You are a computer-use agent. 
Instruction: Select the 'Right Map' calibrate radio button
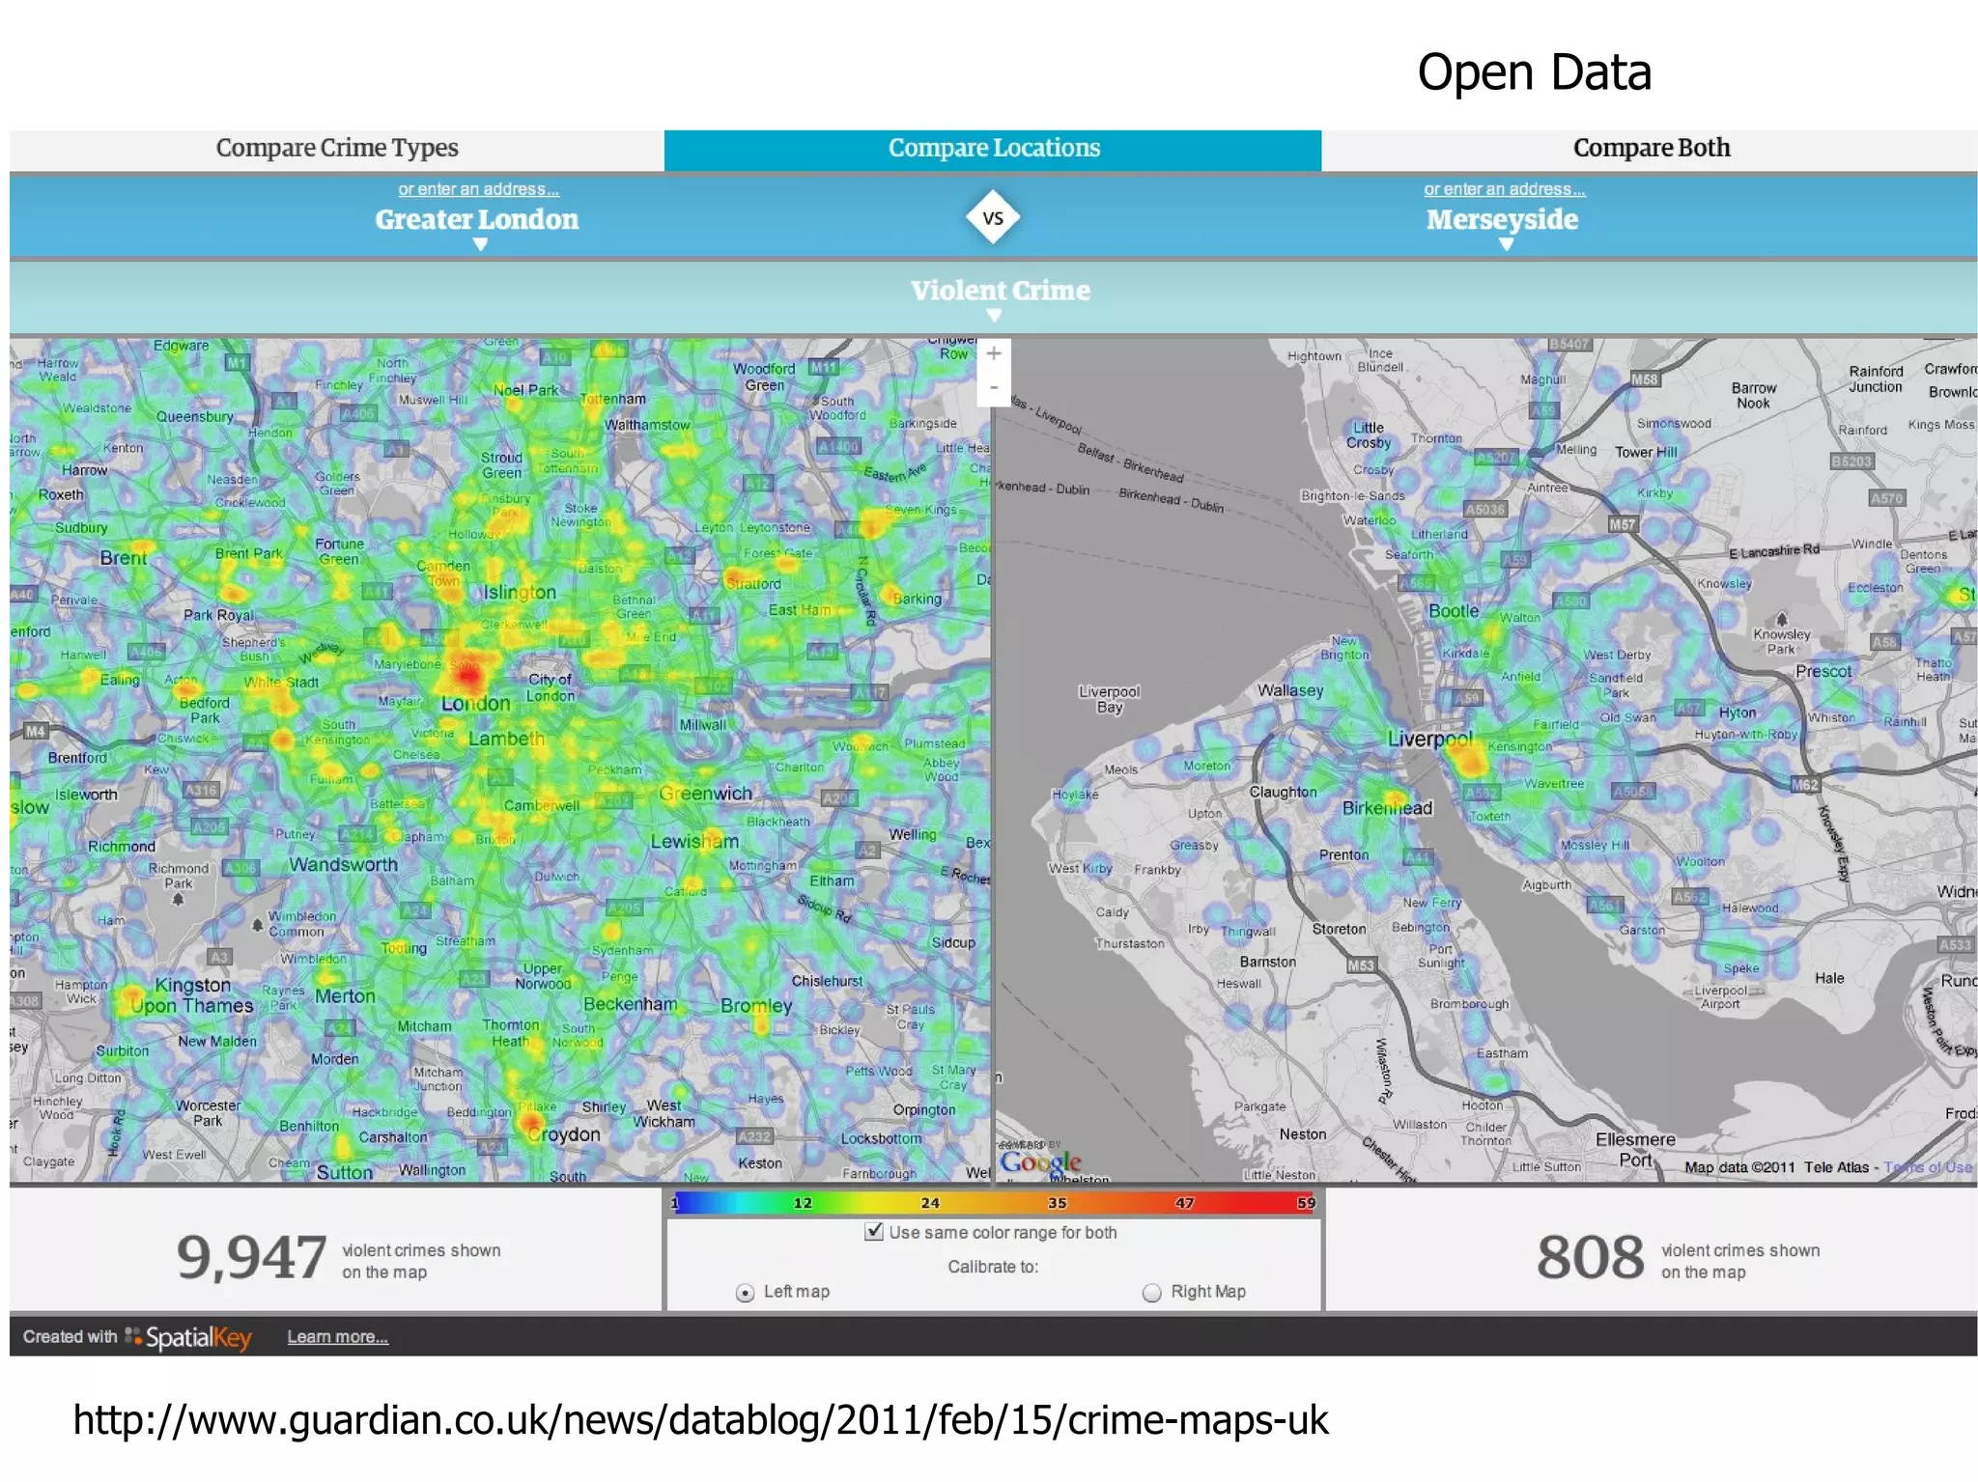[x=1151, y=1293]
